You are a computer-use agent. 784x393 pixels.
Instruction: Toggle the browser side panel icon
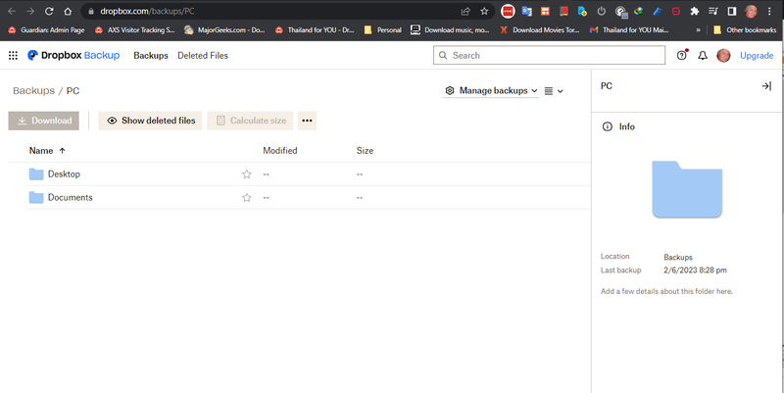point(731,11)
